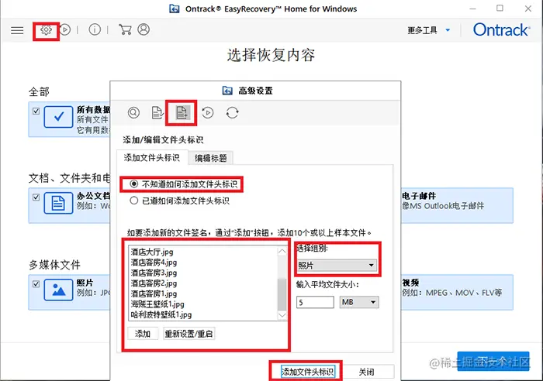Open the user account icon

tap(144, 29)
